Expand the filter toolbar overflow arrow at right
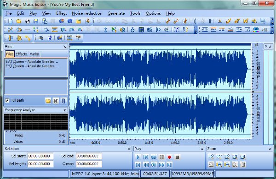This screenshot has width=276, height=179. click(272, 30)
